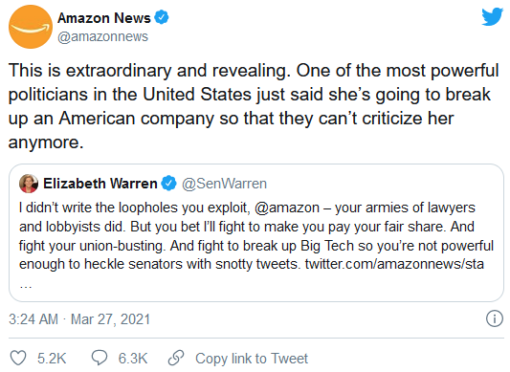Click the chain link copy icon
The height and width of the screenshot is (372, 510).
point(176,358)
